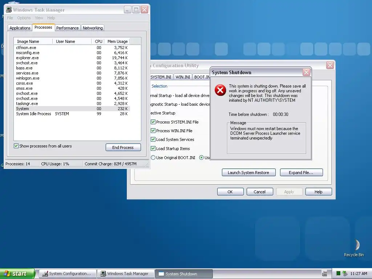Viewport: 372px width, 279px height.
Task: Open the File menu in Task Manager
Action: point(10,18)
